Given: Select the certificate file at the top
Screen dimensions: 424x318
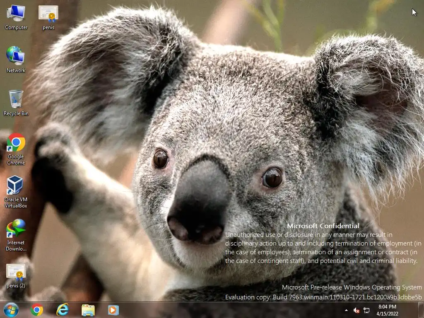Looking at the screenshot, I should (x=48, y=17).
